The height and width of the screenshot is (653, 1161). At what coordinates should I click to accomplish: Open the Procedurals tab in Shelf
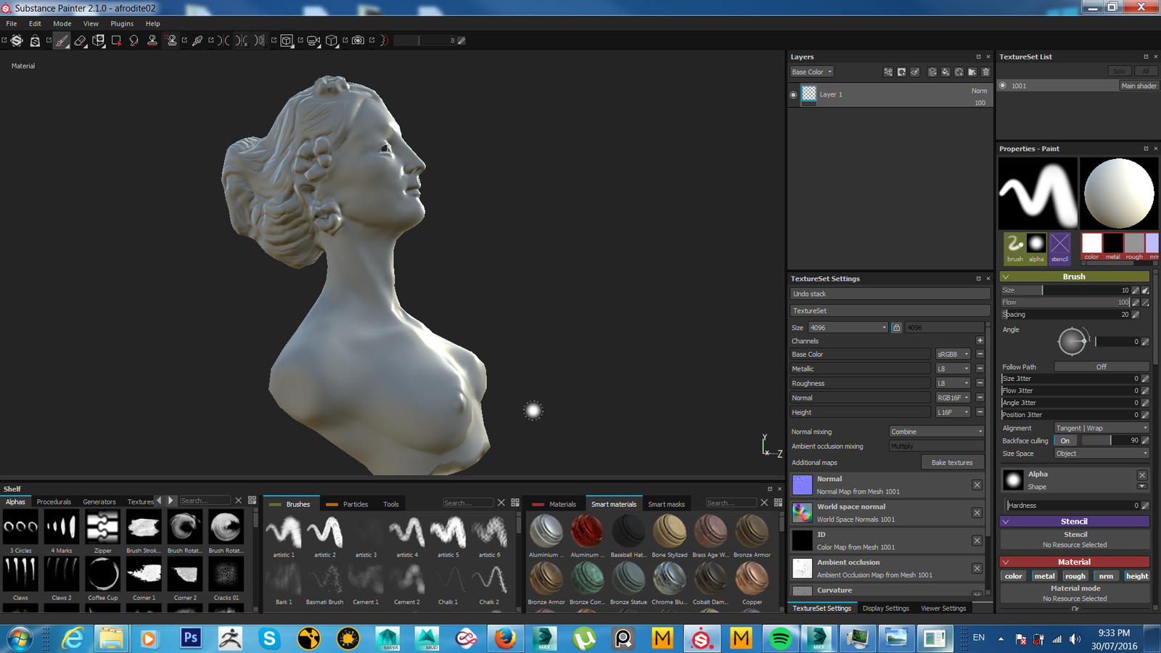click(54, 501)
